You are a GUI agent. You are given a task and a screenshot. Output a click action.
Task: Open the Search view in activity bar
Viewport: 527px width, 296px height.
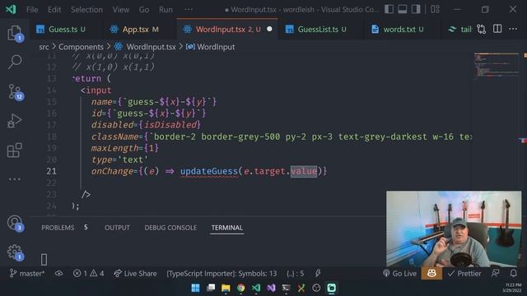[15, 62]
